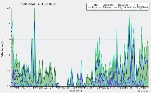Viewport: 151px width, 93px height.
Task: Click the 'CC BY-SA 3.0' license text
Action: click(143, 91)
